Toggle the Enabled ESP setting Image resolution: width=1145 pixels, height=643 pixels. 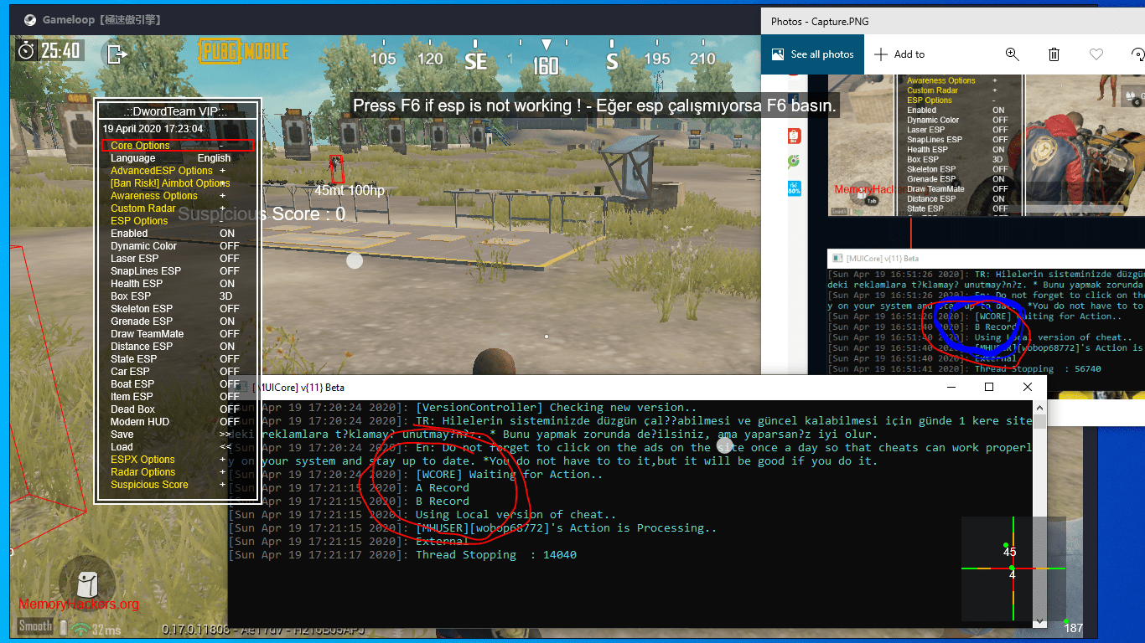click(x=174, y=234)
